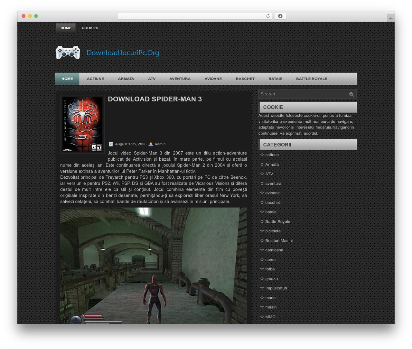This screenshot has width=412, height=349.
Task: Click the highlighted HOME tab in the category bar
Action: tap(67, 79)
